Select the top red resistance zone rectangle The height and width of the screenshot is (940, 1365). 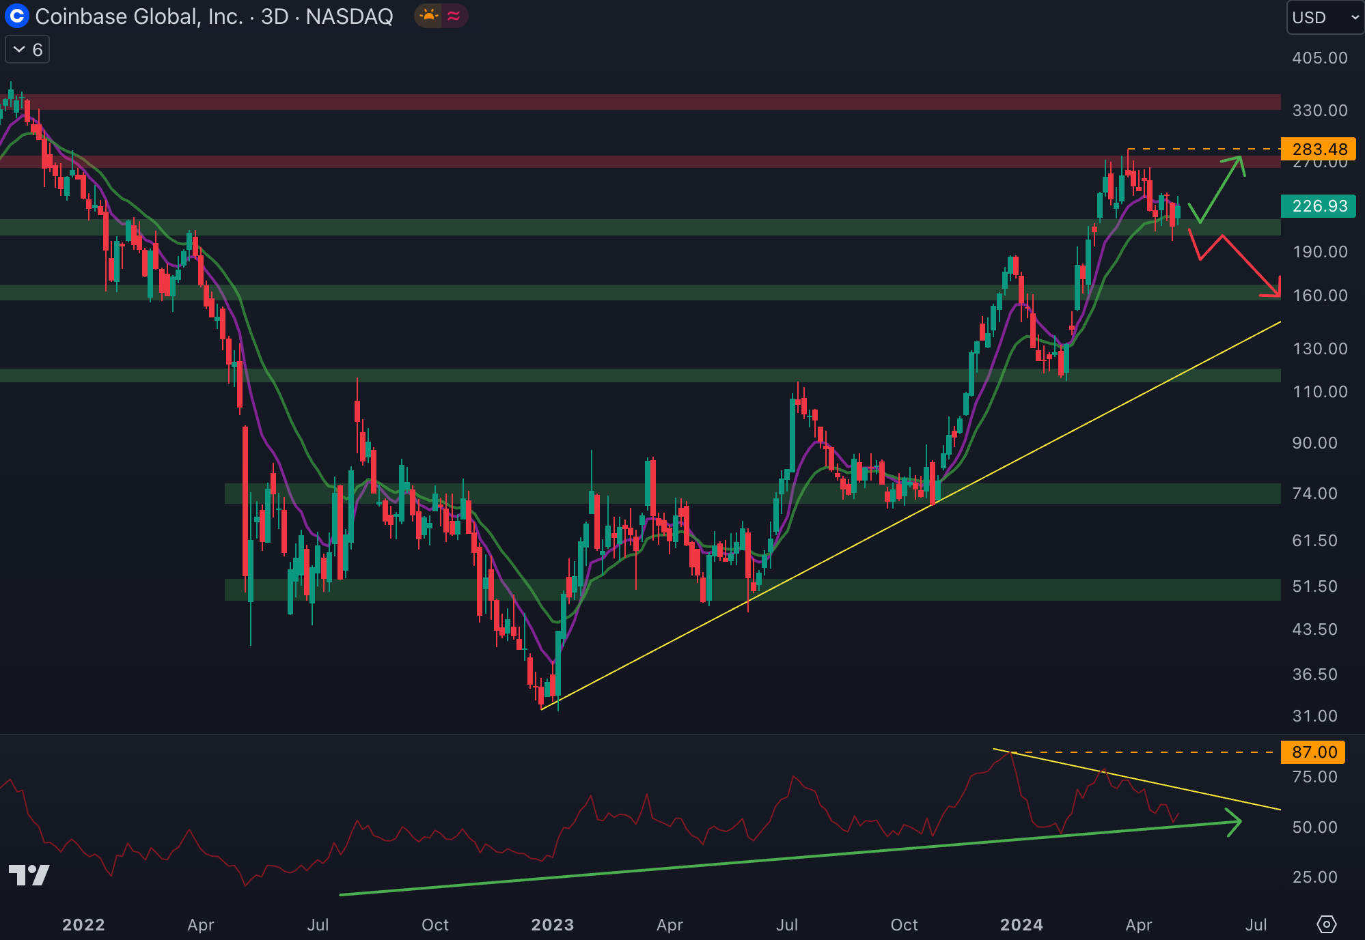click(x=615, y=102)
